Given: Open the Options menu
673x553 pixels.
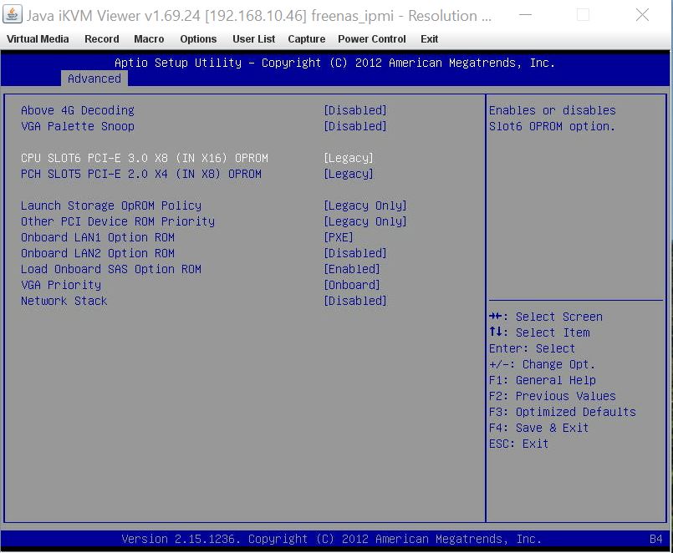Looking at the screenshot, I should tap(198, 39).
